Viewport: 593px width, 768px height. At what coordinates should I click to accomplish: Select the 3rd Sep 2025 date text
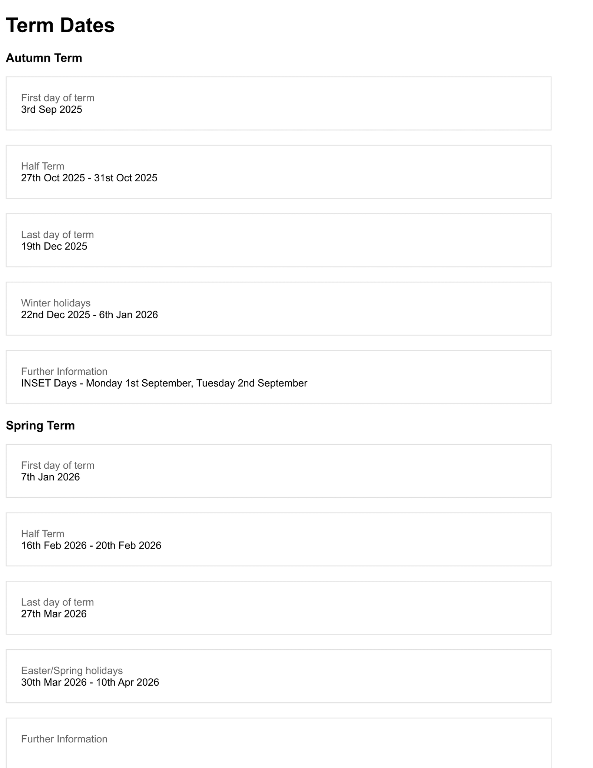click(52, 109)
